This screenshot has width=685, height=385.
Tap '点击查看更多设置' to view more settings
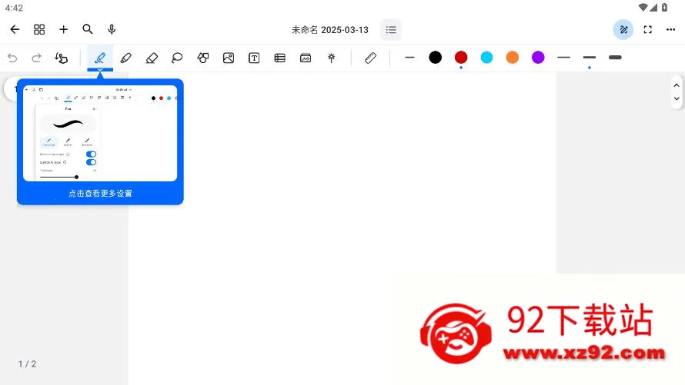click(x=100, y=193)
